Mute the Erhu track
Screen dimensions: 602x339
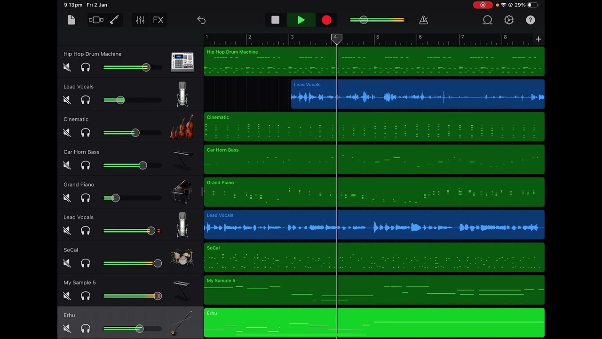[67, 328]
